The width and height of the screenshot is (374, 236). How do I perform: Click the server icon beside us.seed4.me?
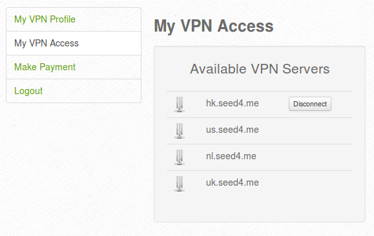pos(180,131)
